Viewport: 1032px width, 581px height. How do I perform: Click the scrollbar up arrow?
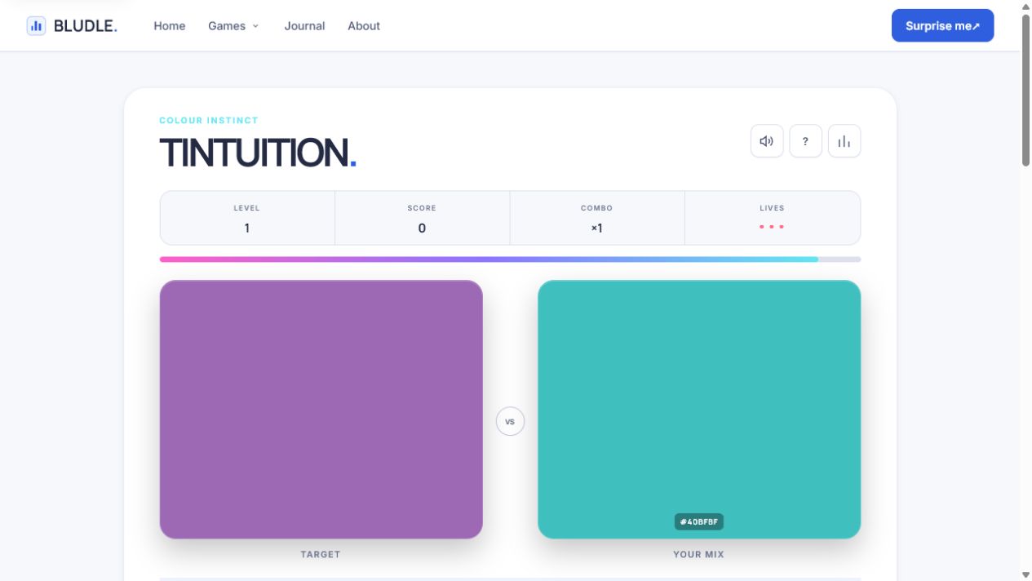pyautogui.click(x=1025, y=7)
